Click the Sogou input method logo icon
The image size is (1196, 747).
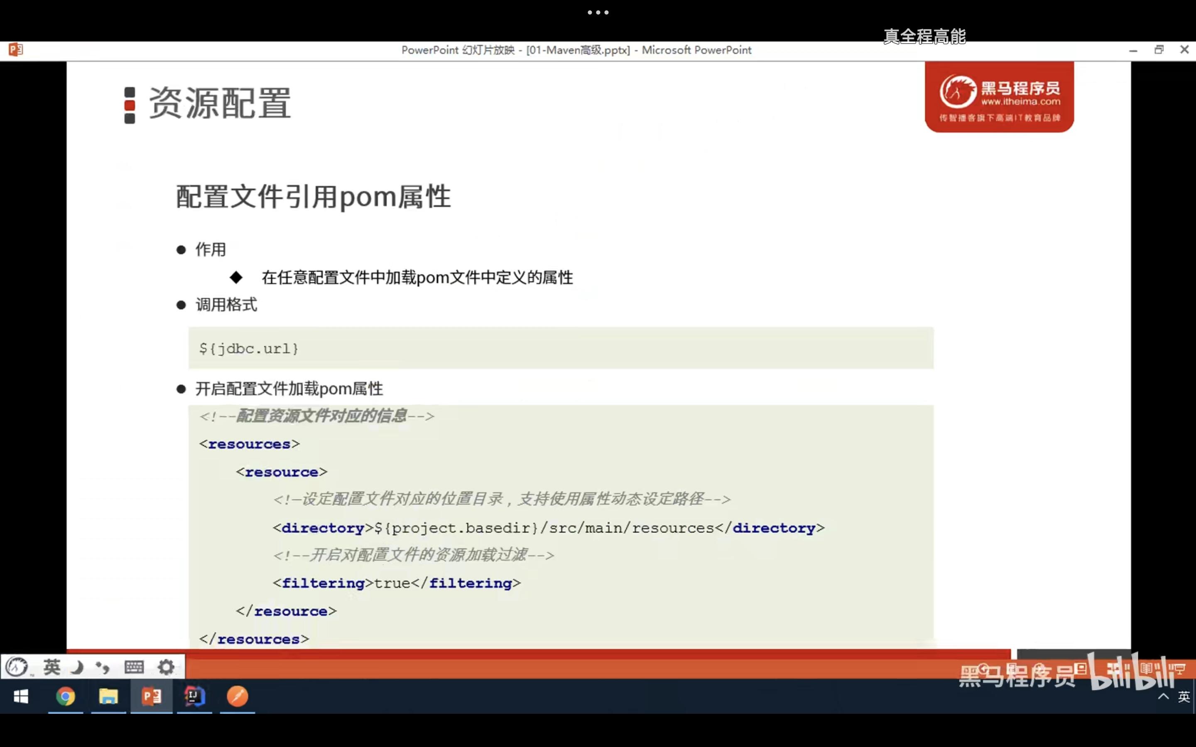click(17, 667)
